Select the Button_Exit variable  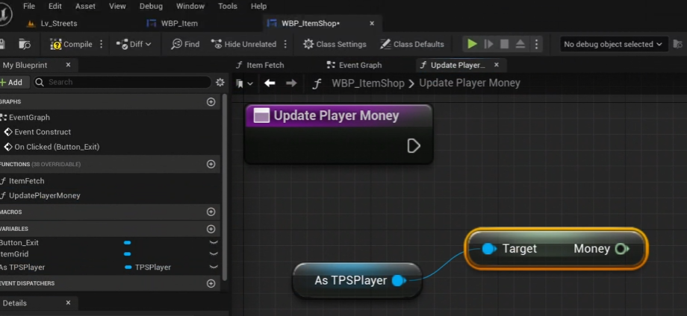tap(19, 242)
